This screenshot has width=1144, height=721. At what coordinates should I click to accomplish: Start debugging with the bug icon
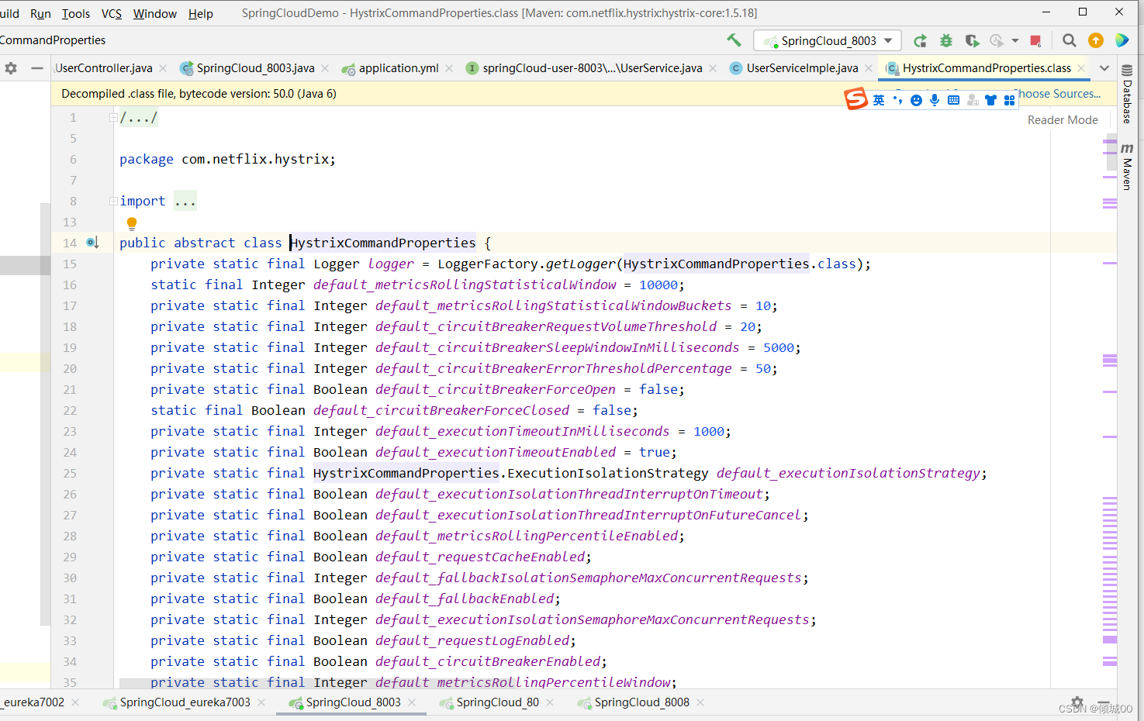pos(946,40)
